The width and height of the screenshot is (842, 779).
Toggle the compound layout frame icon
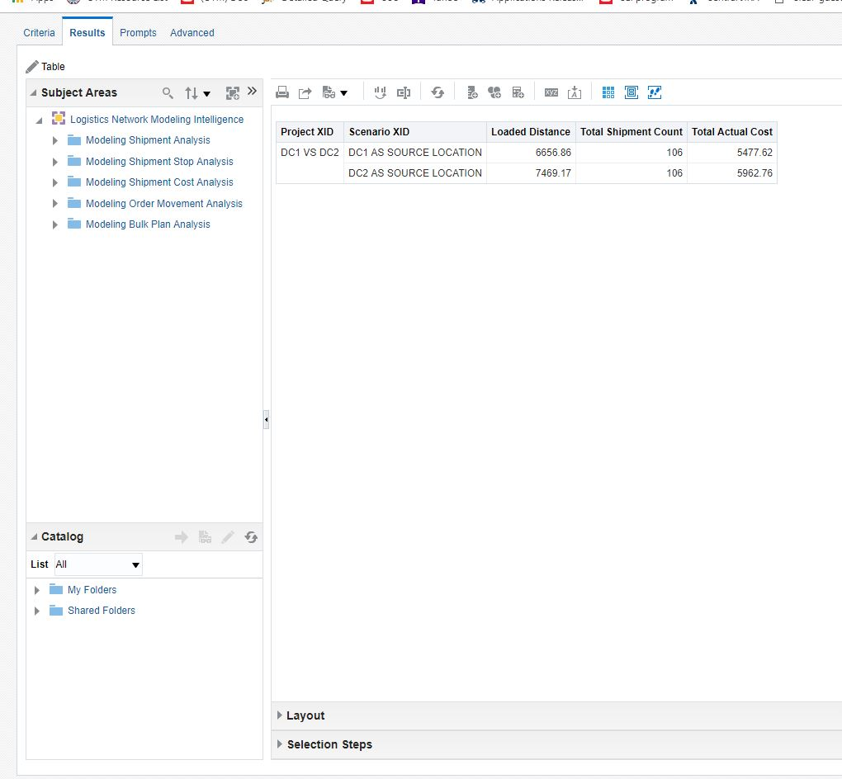631,92
